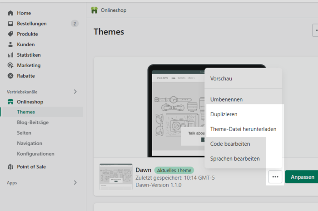Open Blog-Beiträge
The width and height of the screenshot is (318, 211).
pyautogui.click(x=33, y=123)
